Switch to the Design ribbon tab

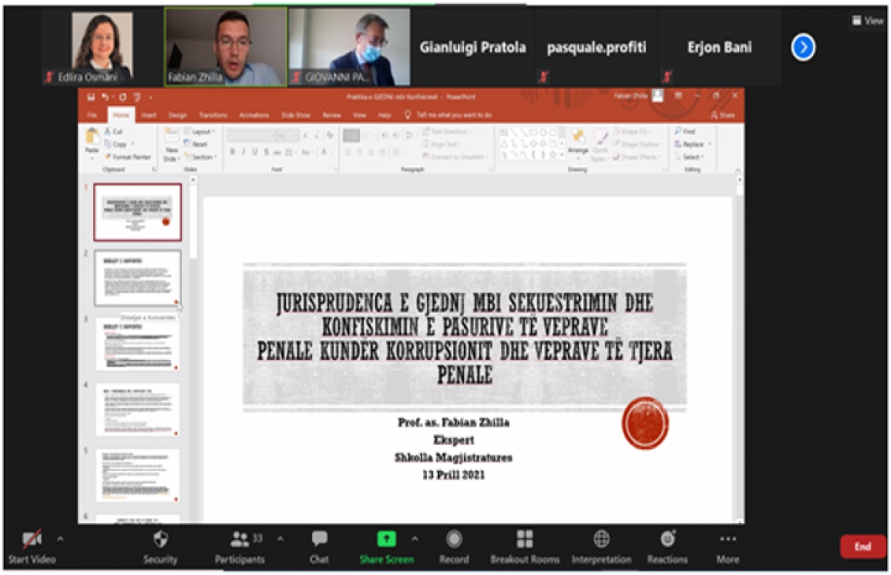coord(177,116)
